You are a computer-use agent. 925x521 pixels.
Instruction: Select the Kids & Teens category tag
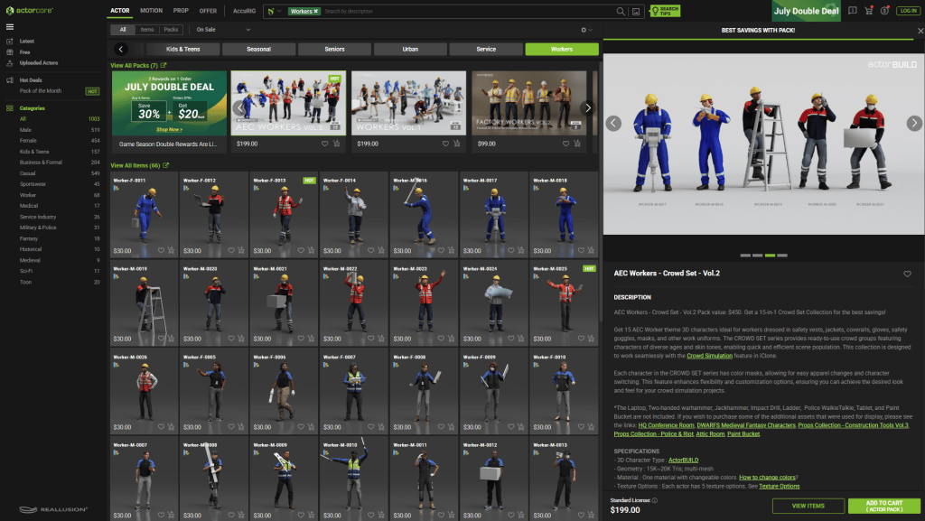182,50
